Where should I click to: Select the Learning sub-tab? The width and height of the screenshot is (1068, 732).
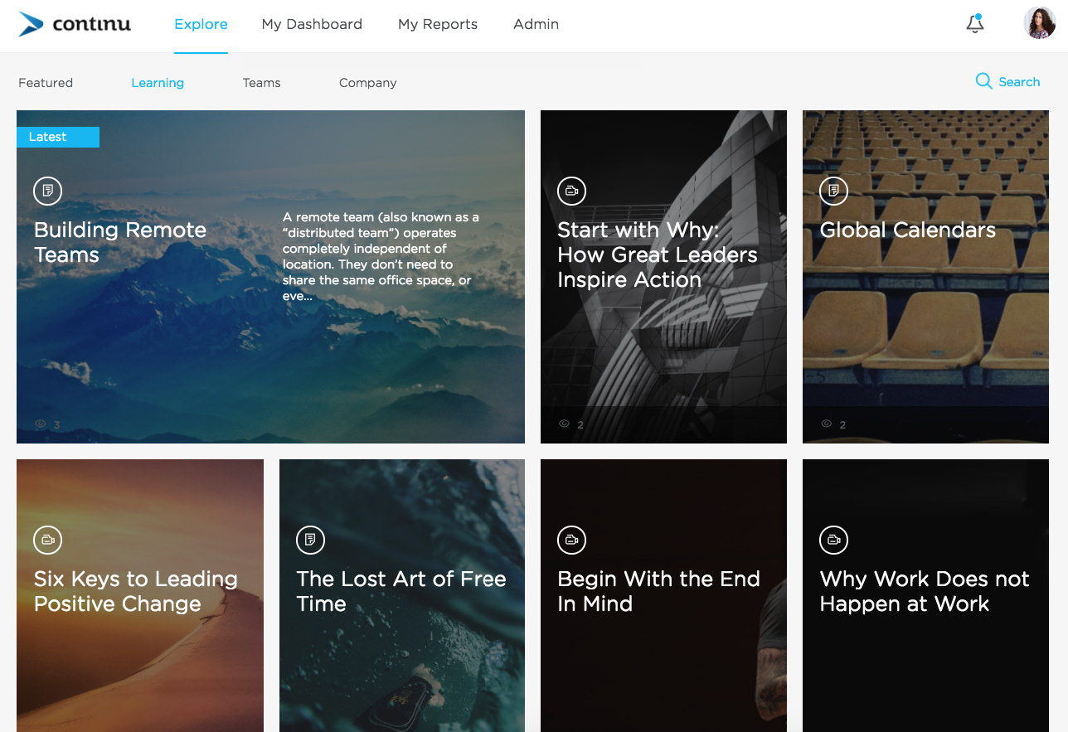tap(158, 83)
